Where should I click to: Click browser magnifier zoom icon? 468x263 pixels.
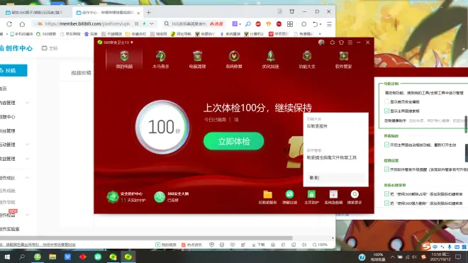247,24
